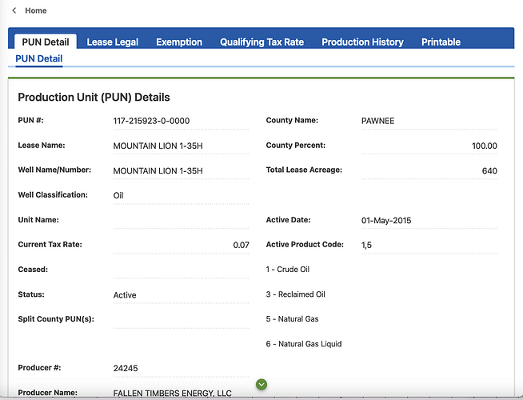Click the green scroll-down chevron button
Screen dimensions: 523x400
pyautogui.click(x=261, y=384)
